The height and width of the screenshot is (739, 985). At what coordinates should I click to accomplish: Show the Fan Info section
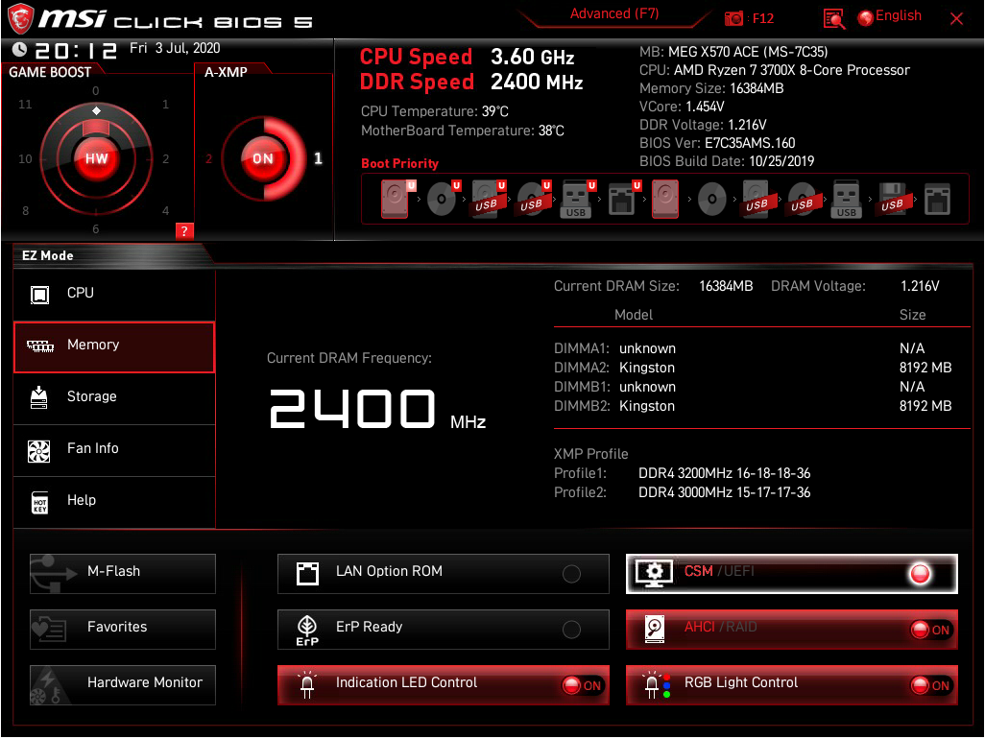pyautogui.click(x=113, y=450)
